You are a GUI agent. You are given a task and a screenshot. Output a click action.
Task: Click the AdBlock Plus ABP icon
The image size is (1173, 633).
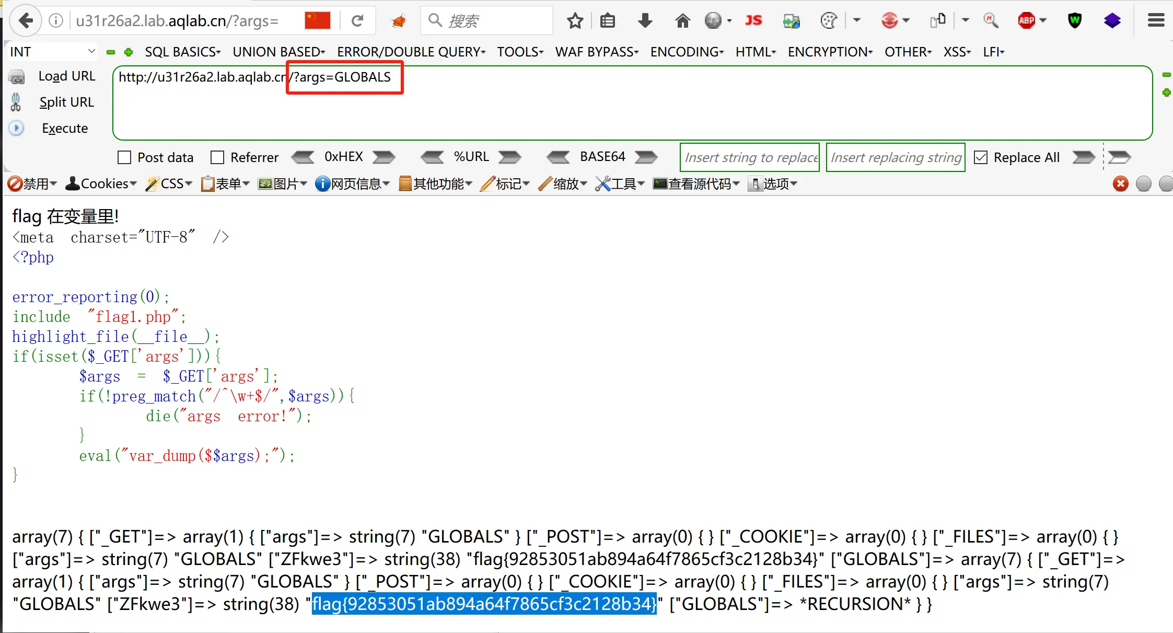coord(1027,21)
